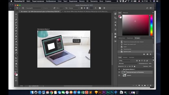Toggle lock position in Layers panel
Screen dimensions: 169x95
coord(130,66)
